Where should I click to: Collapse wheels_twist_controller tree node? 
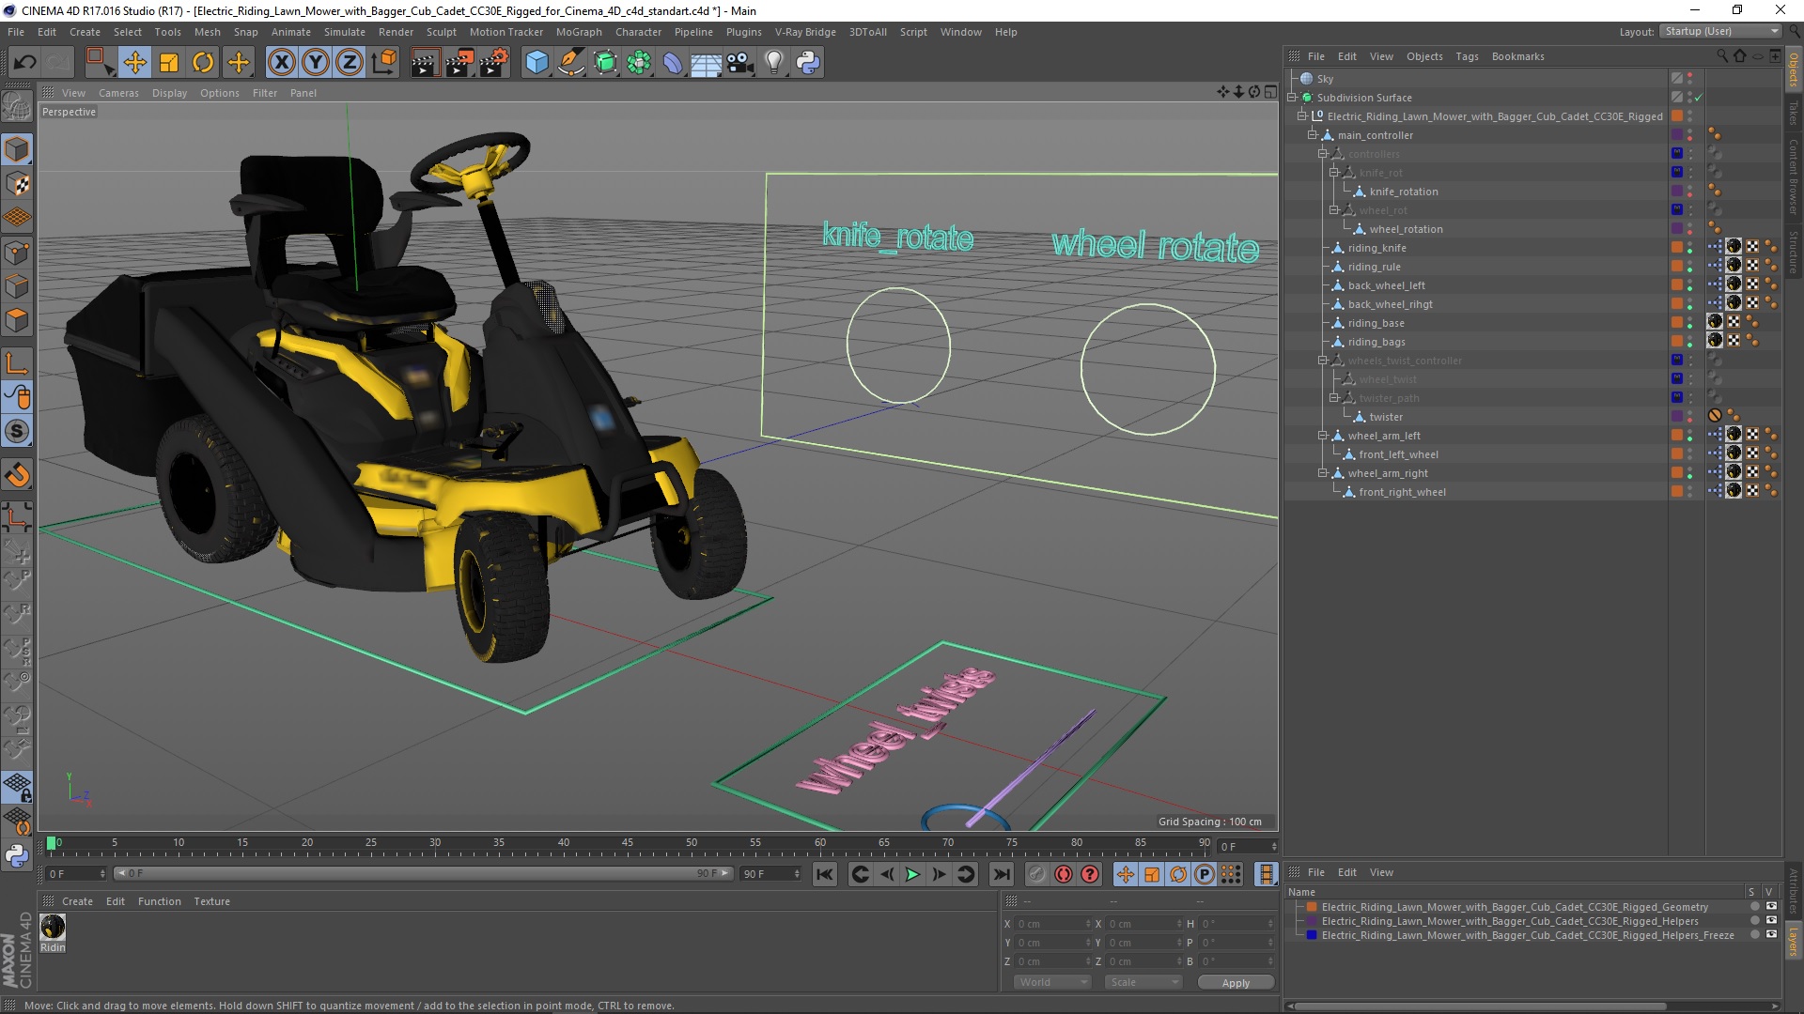1323,361
